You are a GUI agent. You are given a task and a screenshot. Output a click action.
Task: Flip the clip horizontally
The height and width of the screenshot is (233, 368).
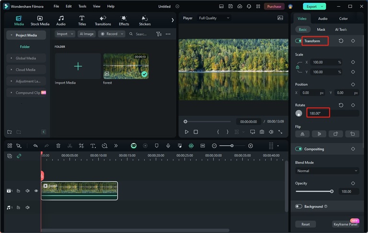pyautogui.click(x=302, y=134)
